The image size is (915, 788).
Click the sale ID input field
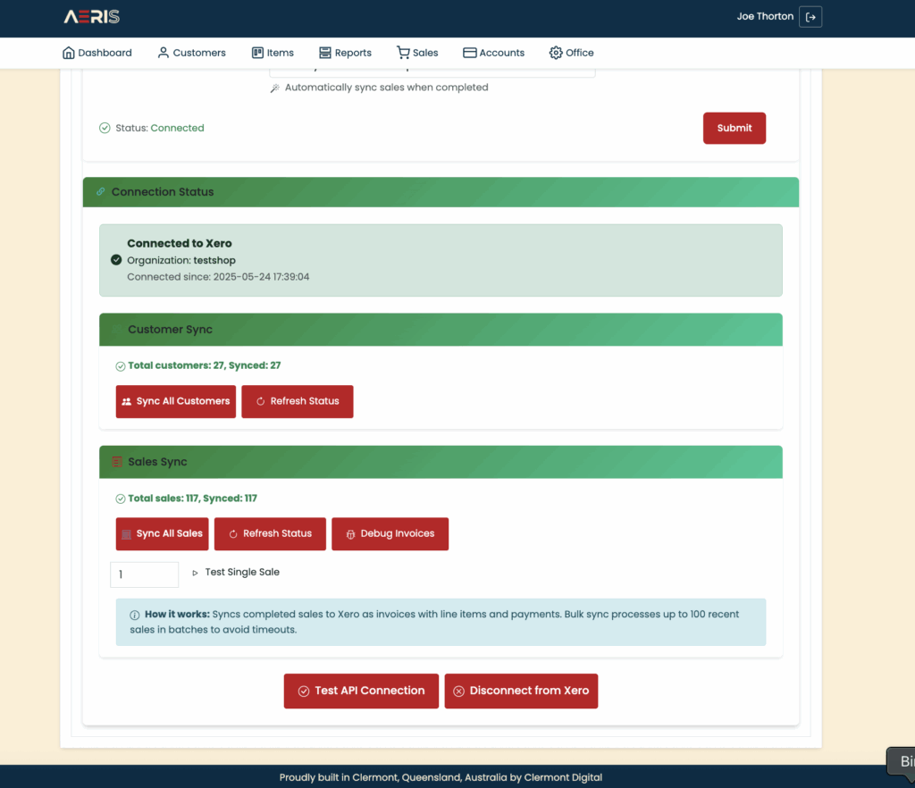(x=144, y=574)
